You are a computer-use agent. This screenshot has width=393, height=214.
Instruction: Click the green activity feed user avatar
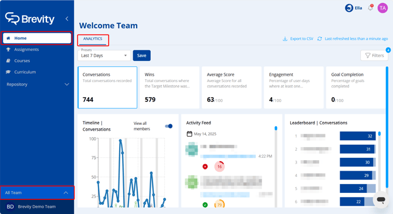191,182
